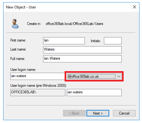This screenshot has width=142, height=123.
Task: Click the 'First name:' label
Action: [x=18, y=40]
